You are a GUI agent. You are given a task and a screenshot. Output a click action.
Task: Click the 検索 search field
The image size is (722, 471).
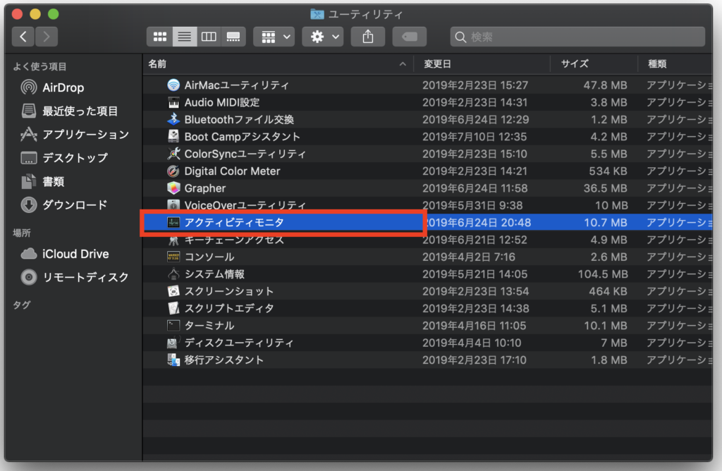[577, 37]
